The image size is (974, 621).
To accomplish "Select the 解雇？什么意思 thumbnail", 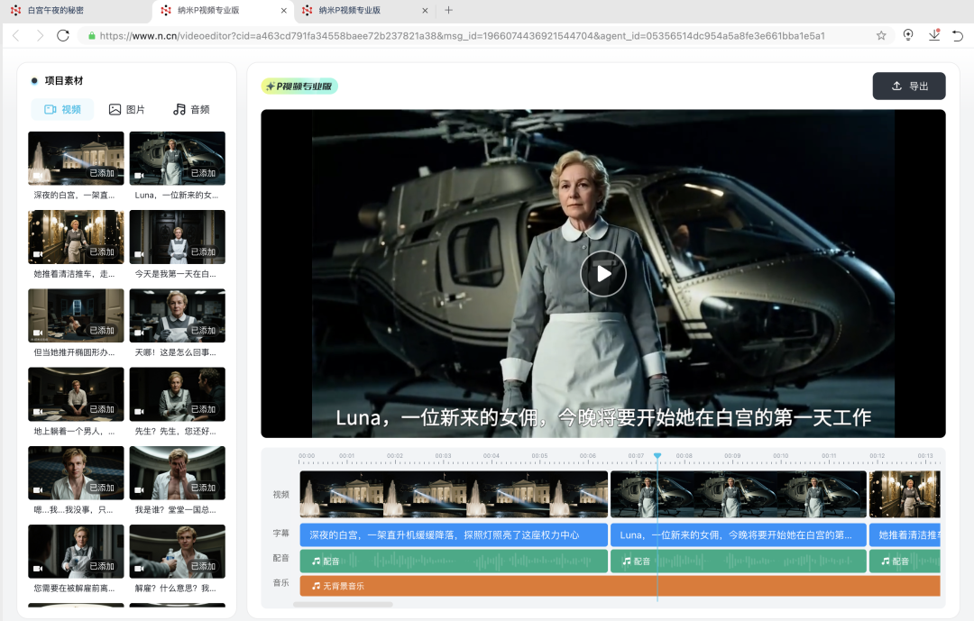I will point(177,552).
